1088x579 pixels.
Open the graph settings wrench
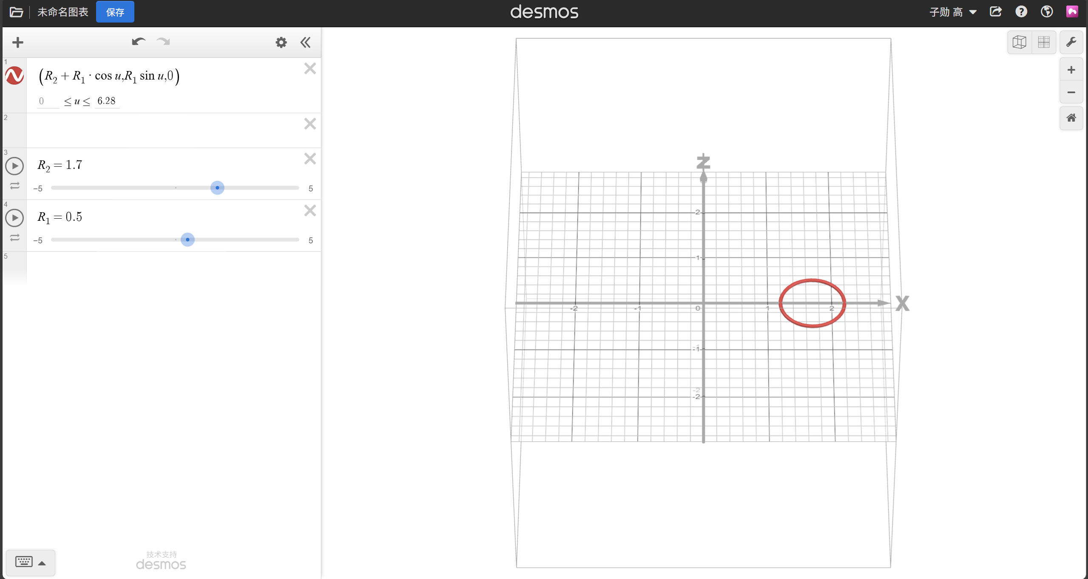tap(1071, 42)
